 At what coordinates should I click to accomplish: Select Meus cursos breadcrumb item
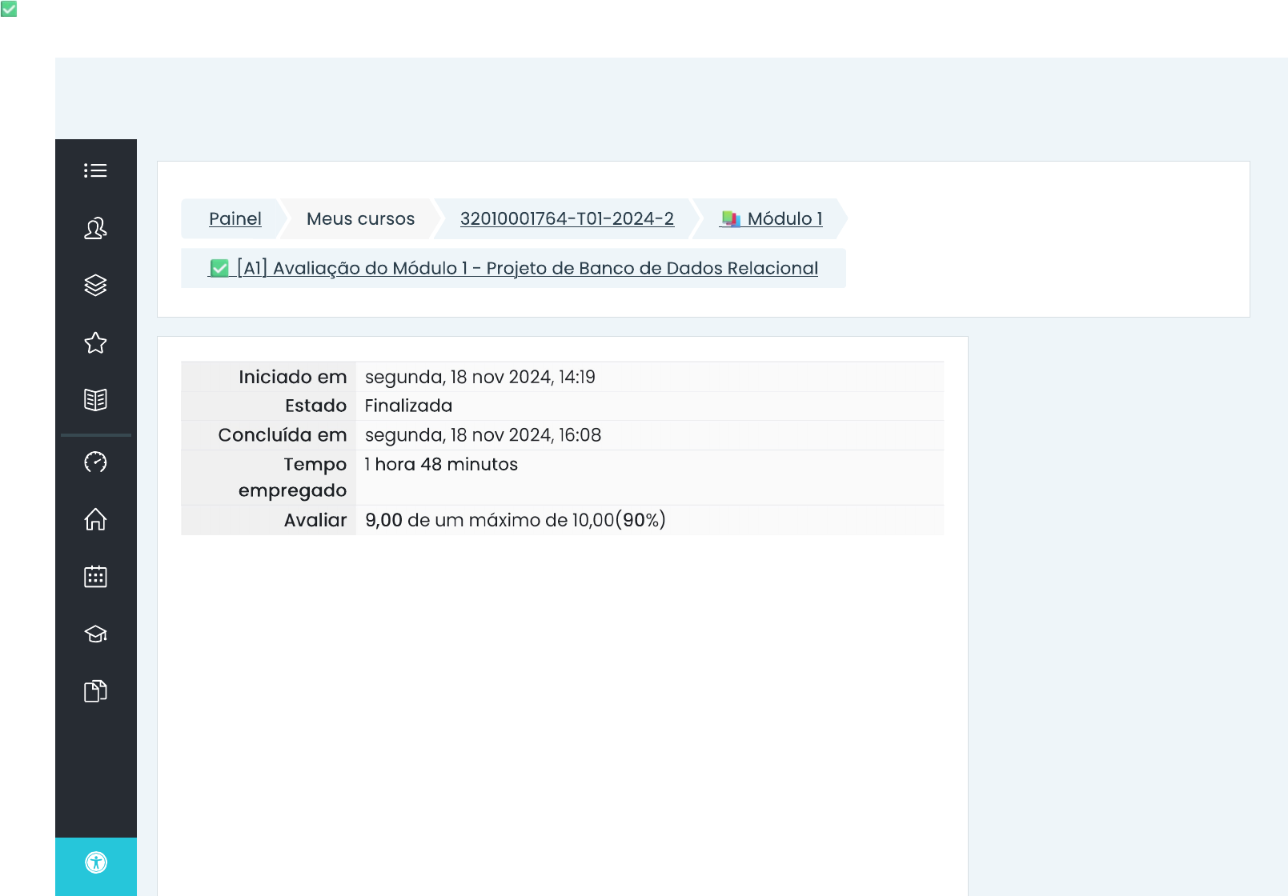pos(360,219)
